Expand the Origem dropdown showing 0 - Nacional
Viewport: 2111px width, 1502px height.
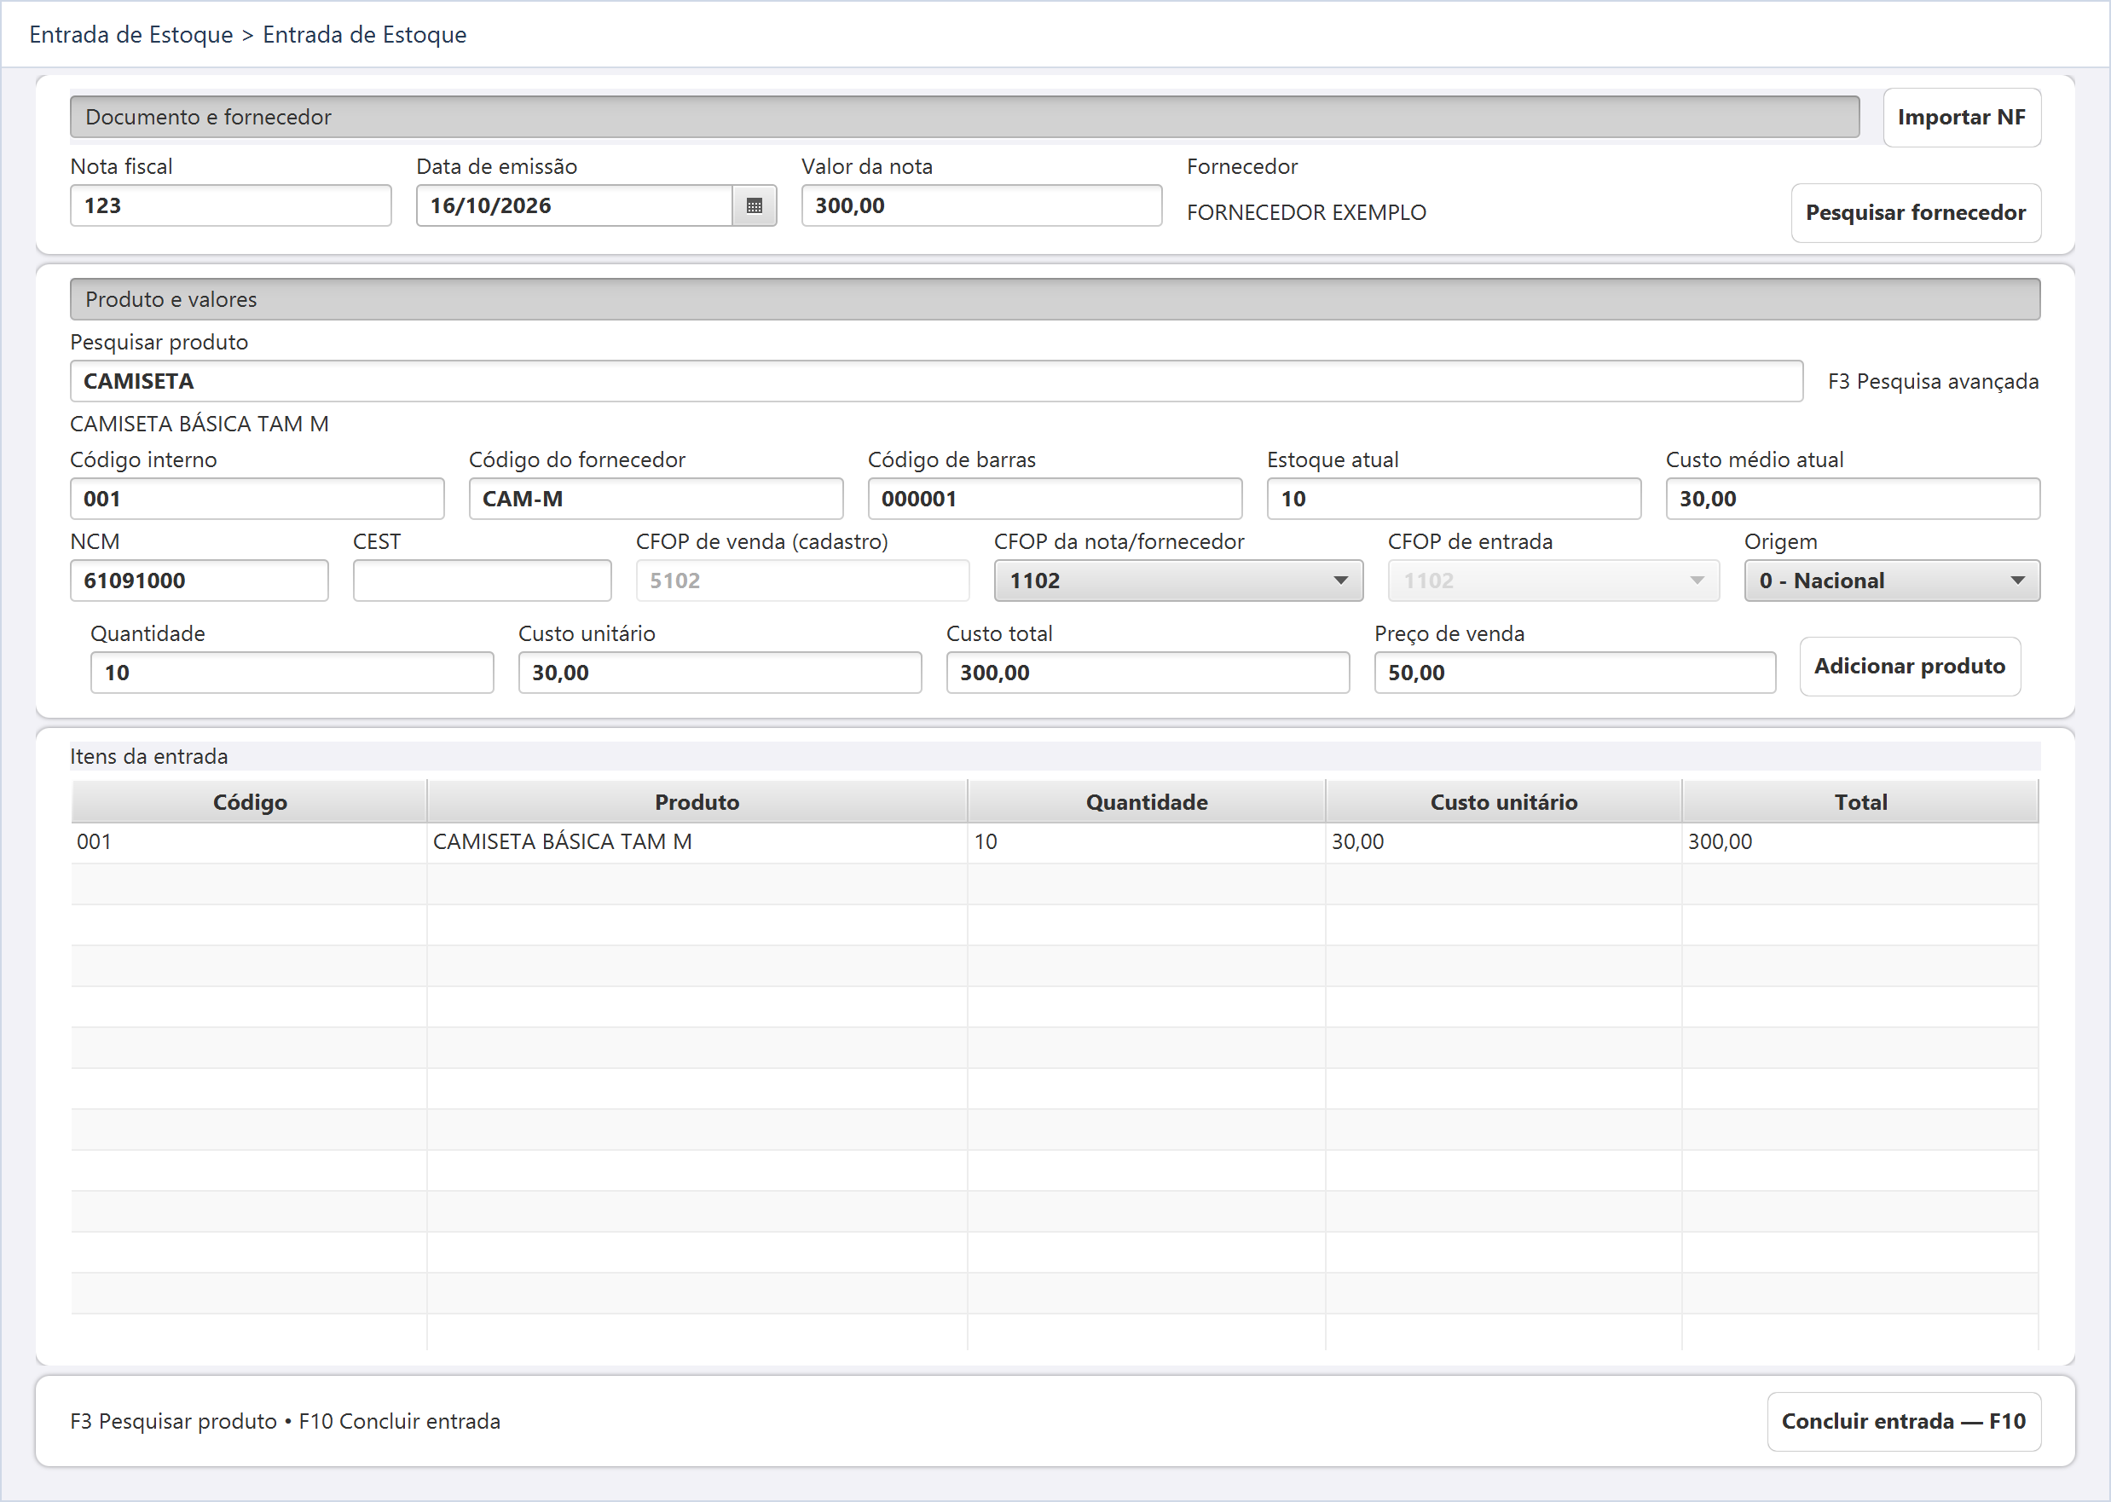[x=1892, y=581]
